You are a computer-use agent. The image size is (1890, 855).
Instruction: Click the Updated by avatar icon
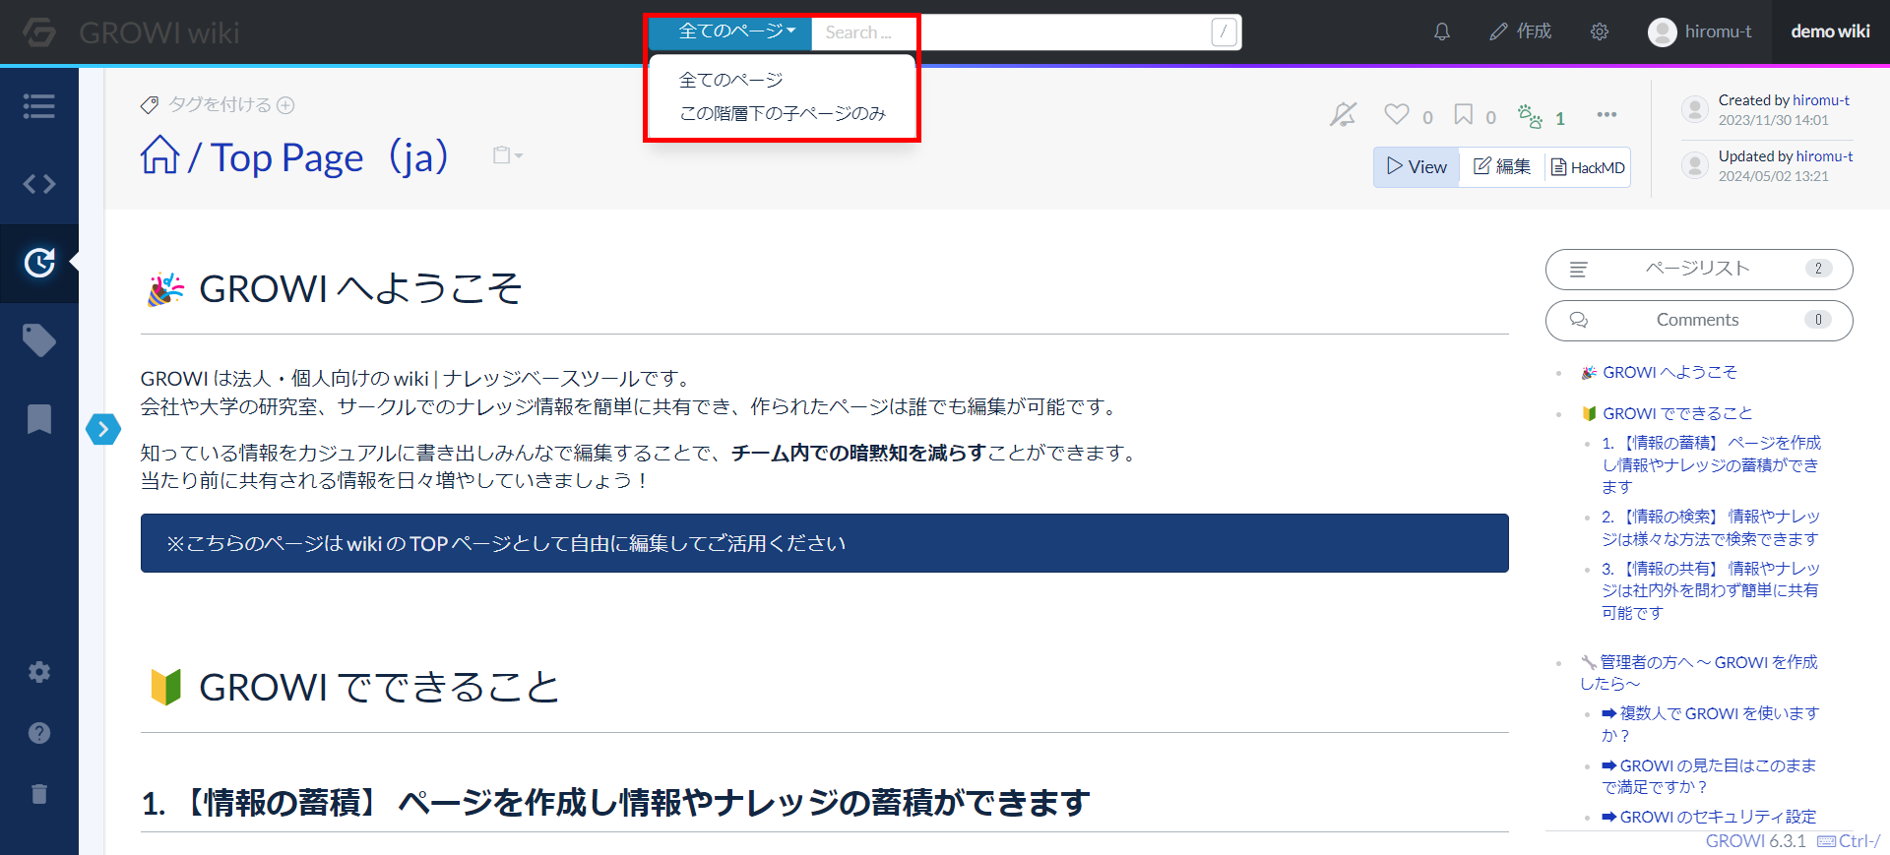pyautogui.click(x=1695, y=165)
